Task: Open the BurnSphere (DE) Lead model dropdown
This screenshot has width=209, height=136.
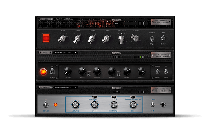Action: [x=66, y=19]
